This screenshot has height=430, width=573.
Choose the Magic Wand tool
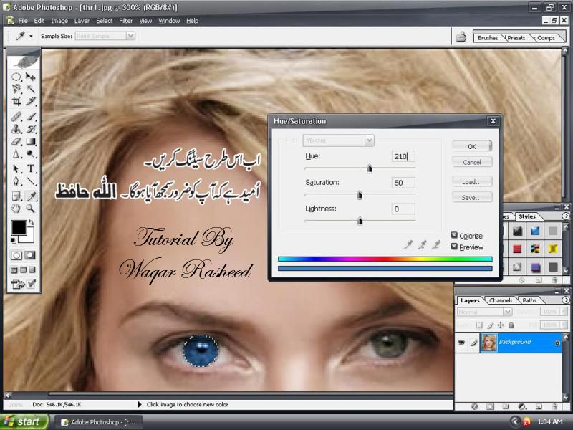tap(32, 89)
